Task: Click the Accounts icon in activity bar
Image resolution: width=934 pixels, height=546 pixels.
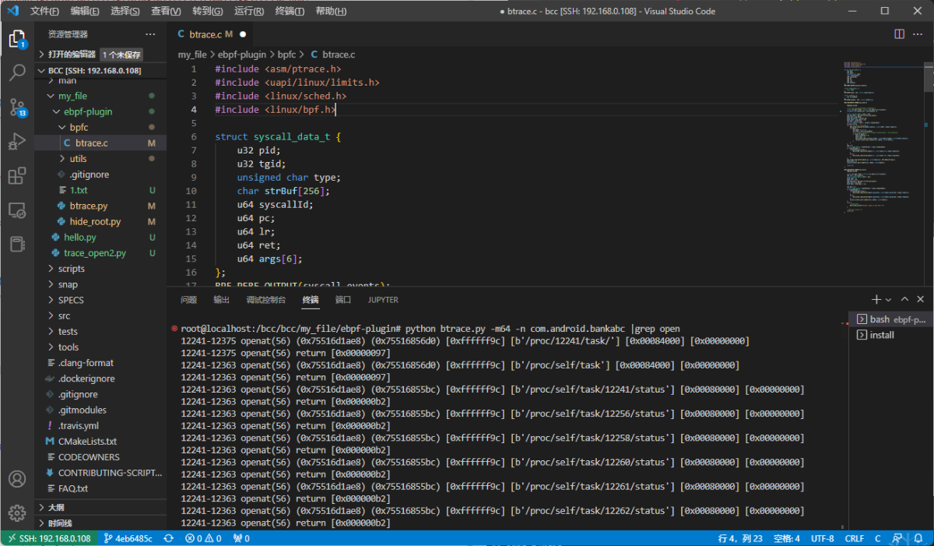Action: coord(17,479)
